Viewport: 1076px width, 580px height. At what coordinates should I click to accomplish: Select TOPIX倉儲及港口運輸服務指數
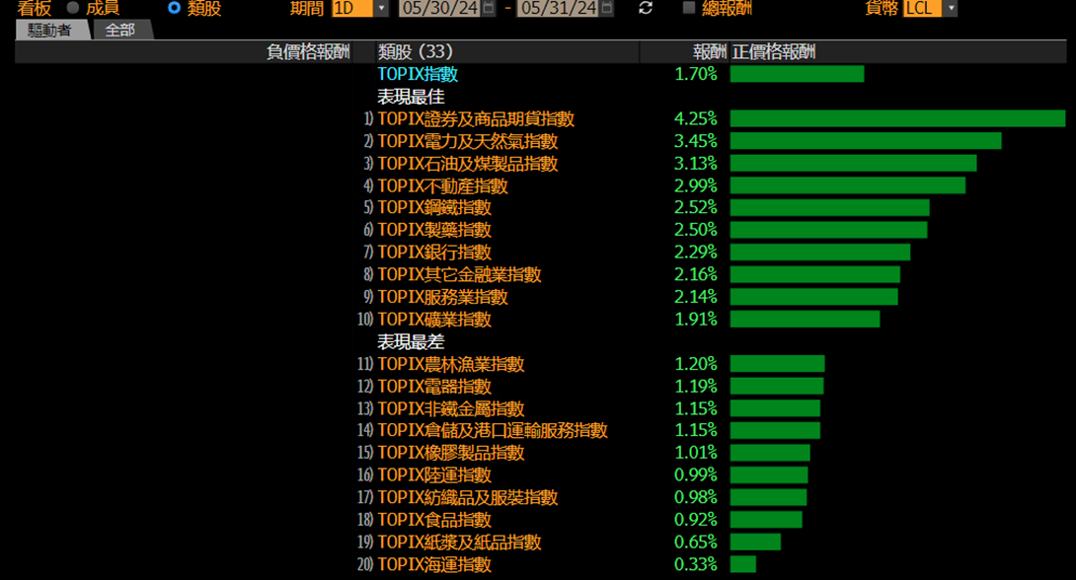(493, 430)
